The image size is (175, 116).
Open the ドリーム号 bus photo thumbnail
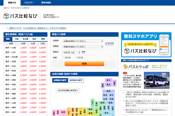click(157, 80)
